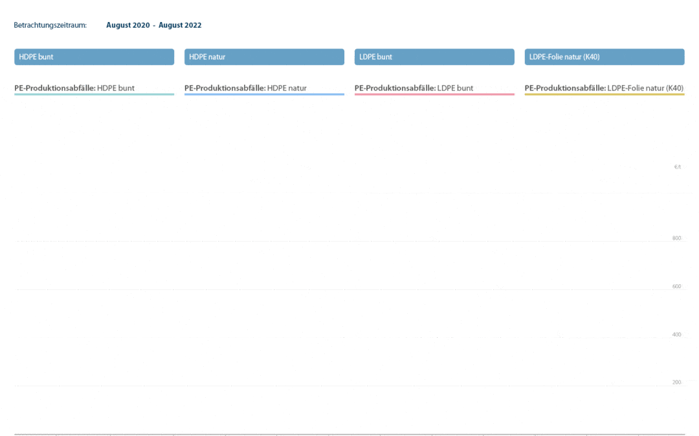
Task: Select the HDPE natur category button
Action: pos(264,57)
